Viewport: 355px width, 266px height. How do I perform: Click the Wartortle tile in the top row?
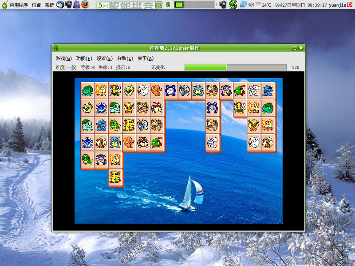pyautogui.click(x=198, y=90)
